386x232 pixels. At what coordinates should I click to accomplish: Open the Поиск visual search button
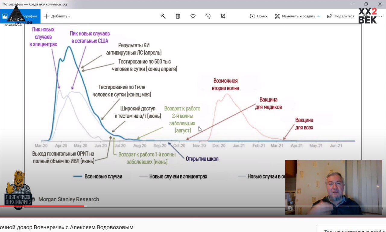[x=259, y=16]
